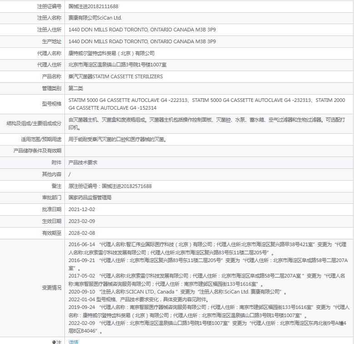This screenshot has height=344, width=354.
Task: Select the 适用范围/预期用途 label
Action: pyautogui.click(x=41, y=139)
